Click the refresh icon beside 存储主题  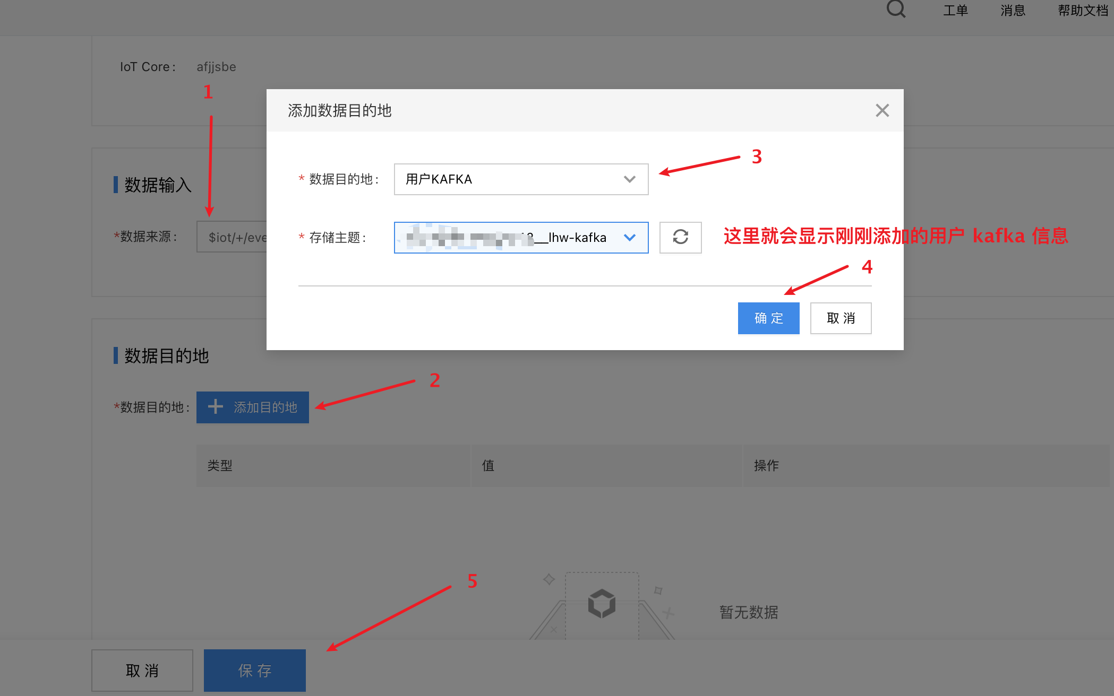(x=680, y=237)
